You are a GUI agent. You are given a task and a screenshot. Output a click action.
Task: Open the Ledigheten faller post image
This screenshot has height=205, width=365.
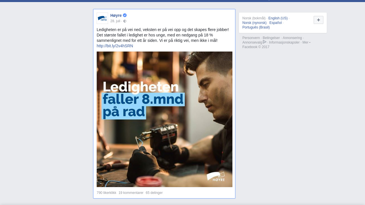pyautogui.click(x=165, y=119)
